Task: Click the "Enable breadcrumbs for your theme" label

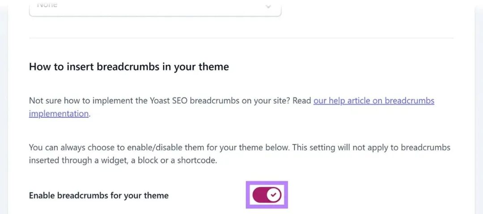Action: pos(99,196)
